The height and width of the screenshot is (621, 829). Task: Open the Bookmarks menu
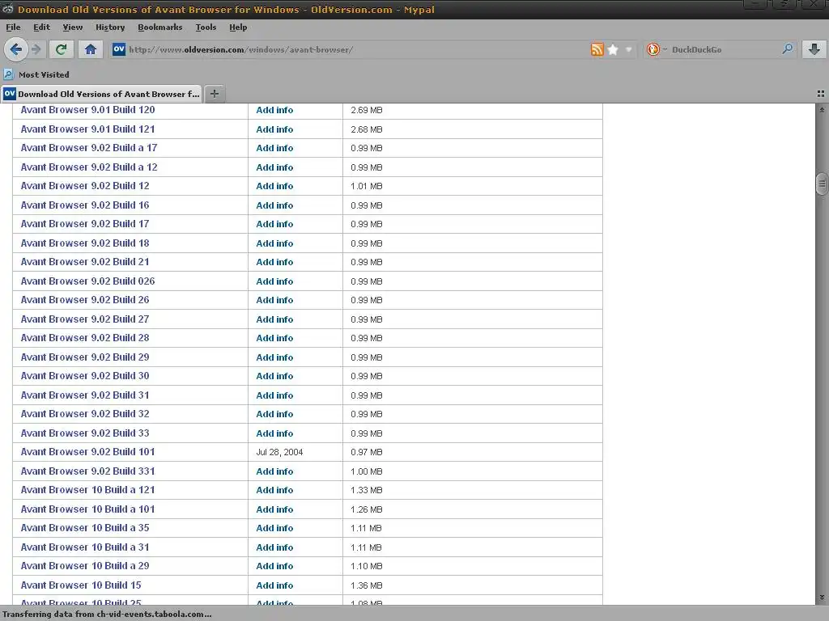point(159,27)
